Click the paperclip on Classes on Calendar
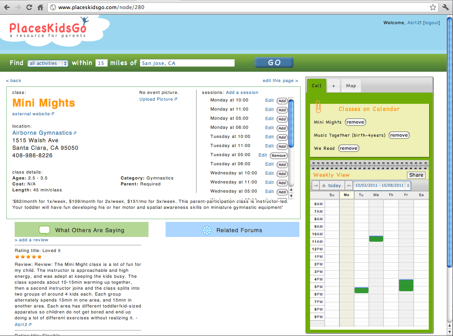The image size is (453, 336). pyautogui.click(x=318, y=107)
